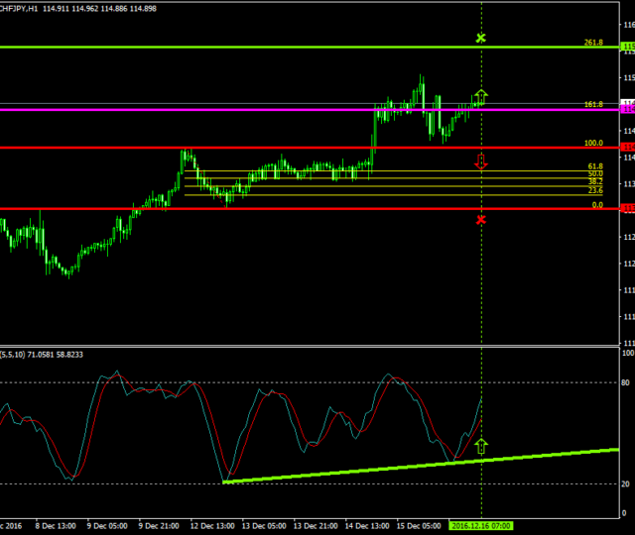Viewport: 635px width, 535px height.
Task: Click the red down arrow on chart
Action: (481, 160)
